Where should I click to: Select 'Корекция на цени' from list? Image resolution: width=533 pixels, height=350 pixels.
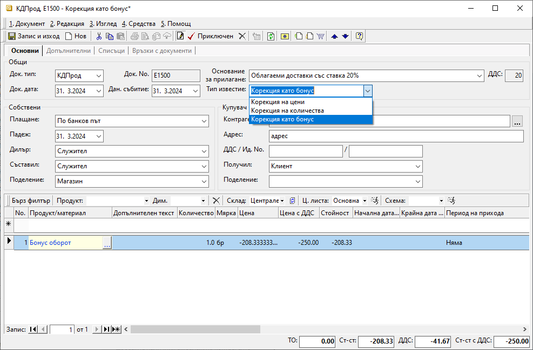click(278, 102)
